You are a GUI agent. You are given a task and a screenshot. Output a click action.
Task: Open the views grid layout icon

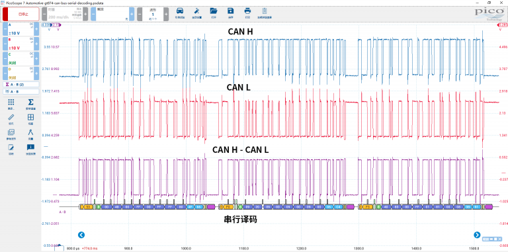[31, 118]
